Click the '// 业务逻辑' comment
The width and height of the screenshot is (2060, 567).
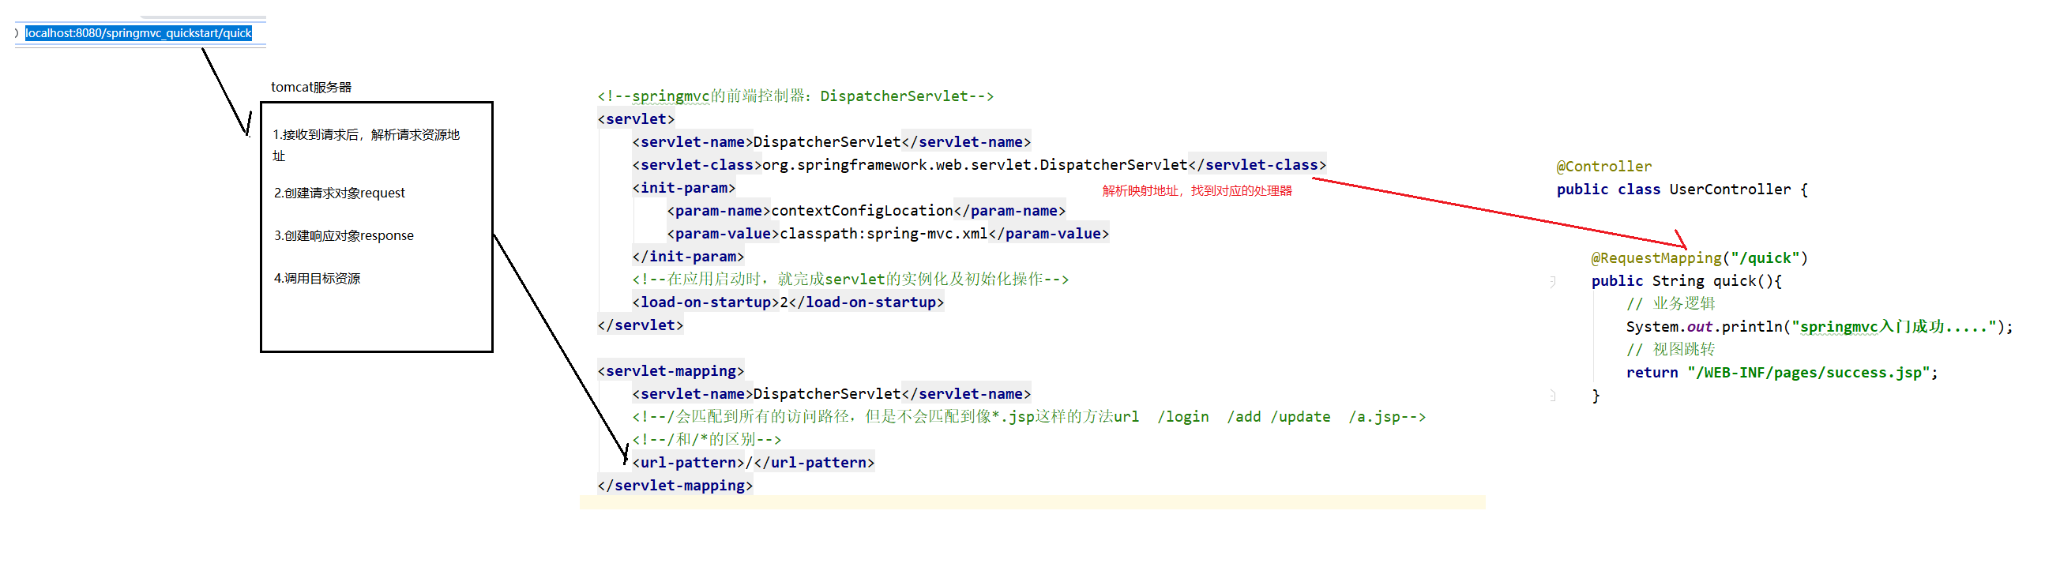[1670, 304]
